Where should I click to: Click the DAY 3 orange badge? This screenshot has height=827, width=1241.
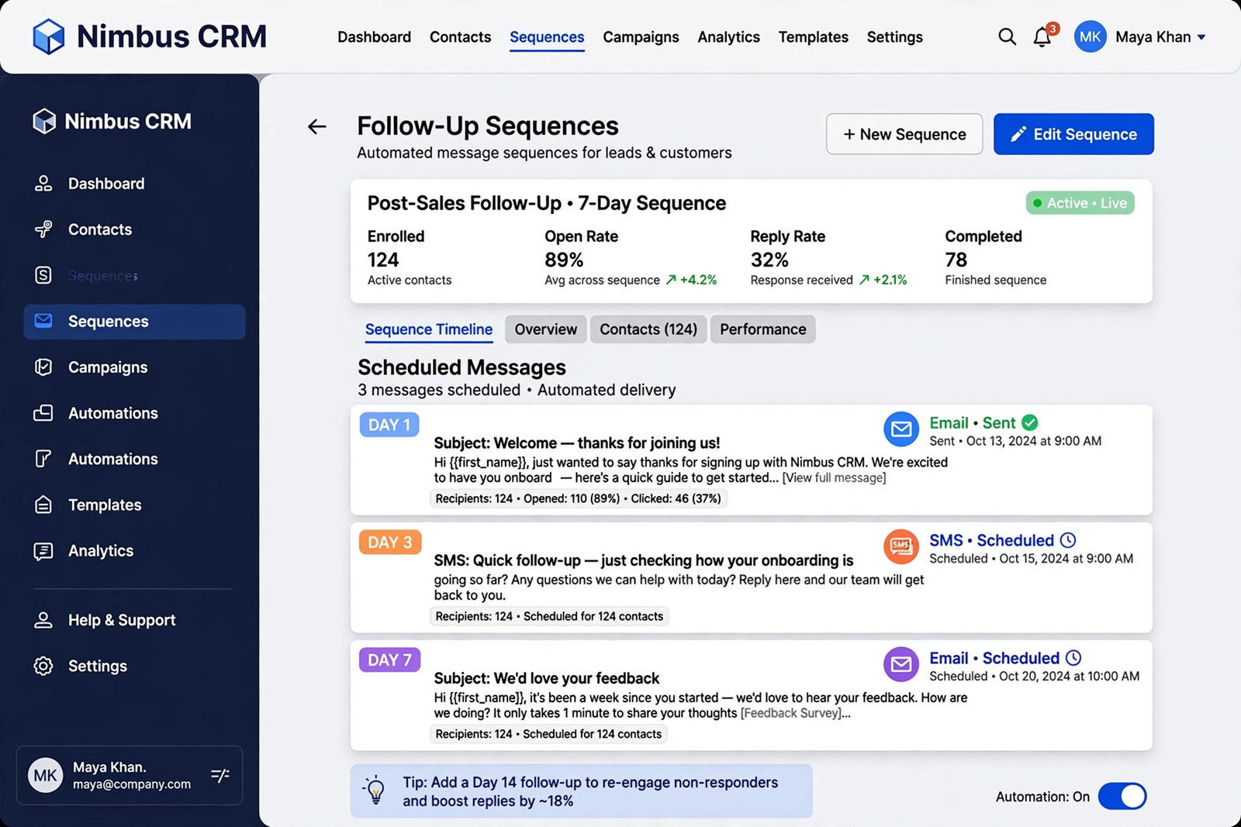click(390, 542)
